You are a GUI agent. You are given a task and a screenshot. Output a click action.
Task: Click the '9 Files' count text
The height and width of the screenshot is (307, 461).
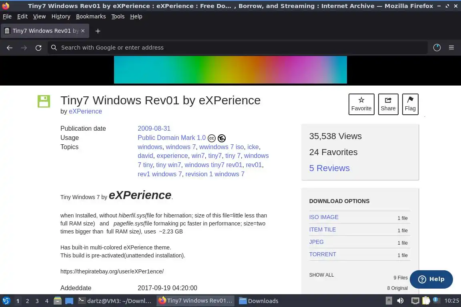pyautogui.click(x=401, y=278)
